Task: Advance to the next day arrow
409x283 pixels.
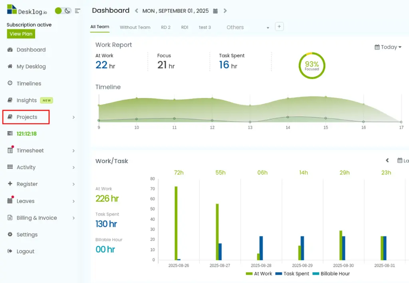Action: pos(225,11)
